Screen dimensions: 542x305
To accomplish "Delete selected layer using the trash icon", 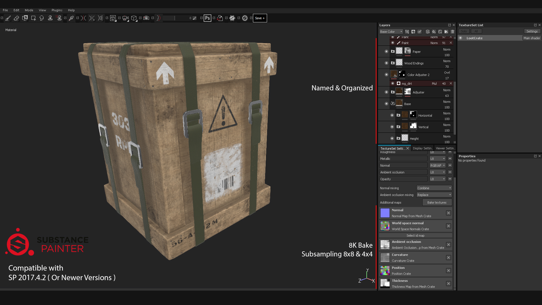I will 453,31.
